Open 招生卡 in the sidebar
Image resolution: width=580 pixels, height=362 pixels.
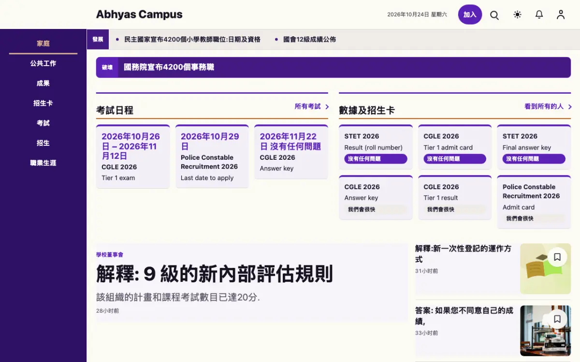pos(43,103)
